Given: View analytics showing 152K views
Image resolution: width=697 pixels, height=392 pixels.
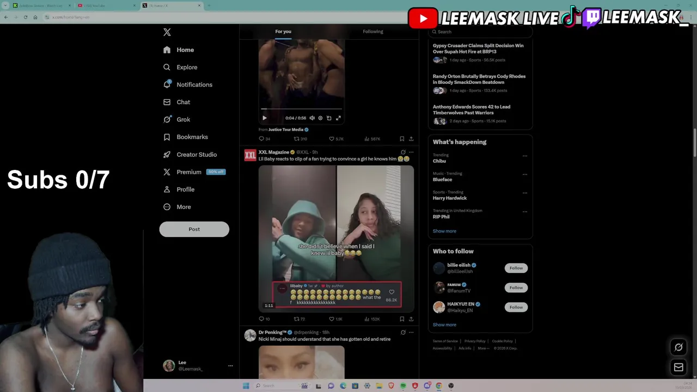Looking at the screenshot, I should click(372, 319).
